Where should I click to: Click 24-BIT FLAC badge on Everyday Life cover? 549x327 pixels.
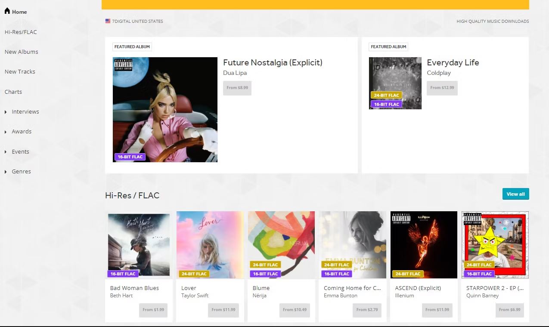tap(386, 95)
